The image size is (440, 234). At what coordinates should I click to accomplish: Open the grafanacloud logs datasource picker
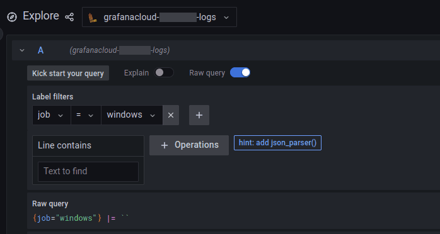point(159,17)
